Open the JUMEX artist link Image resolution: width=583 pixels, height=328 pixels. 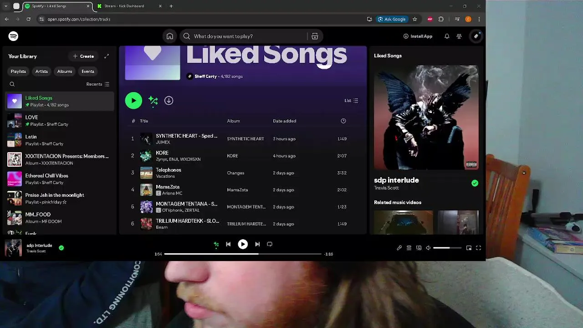(x=163, y=142)
